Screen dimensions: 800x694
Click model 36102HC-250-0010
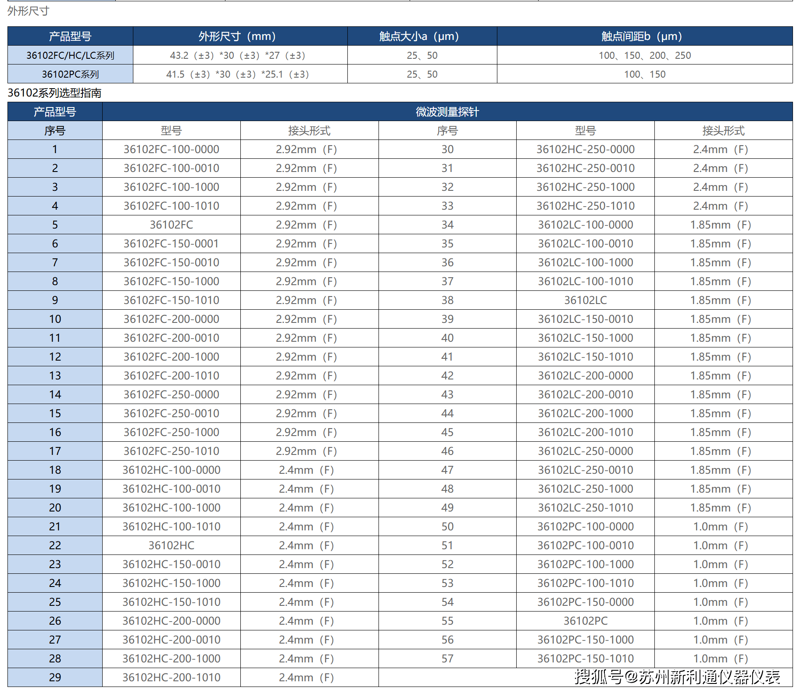[586, 168]
